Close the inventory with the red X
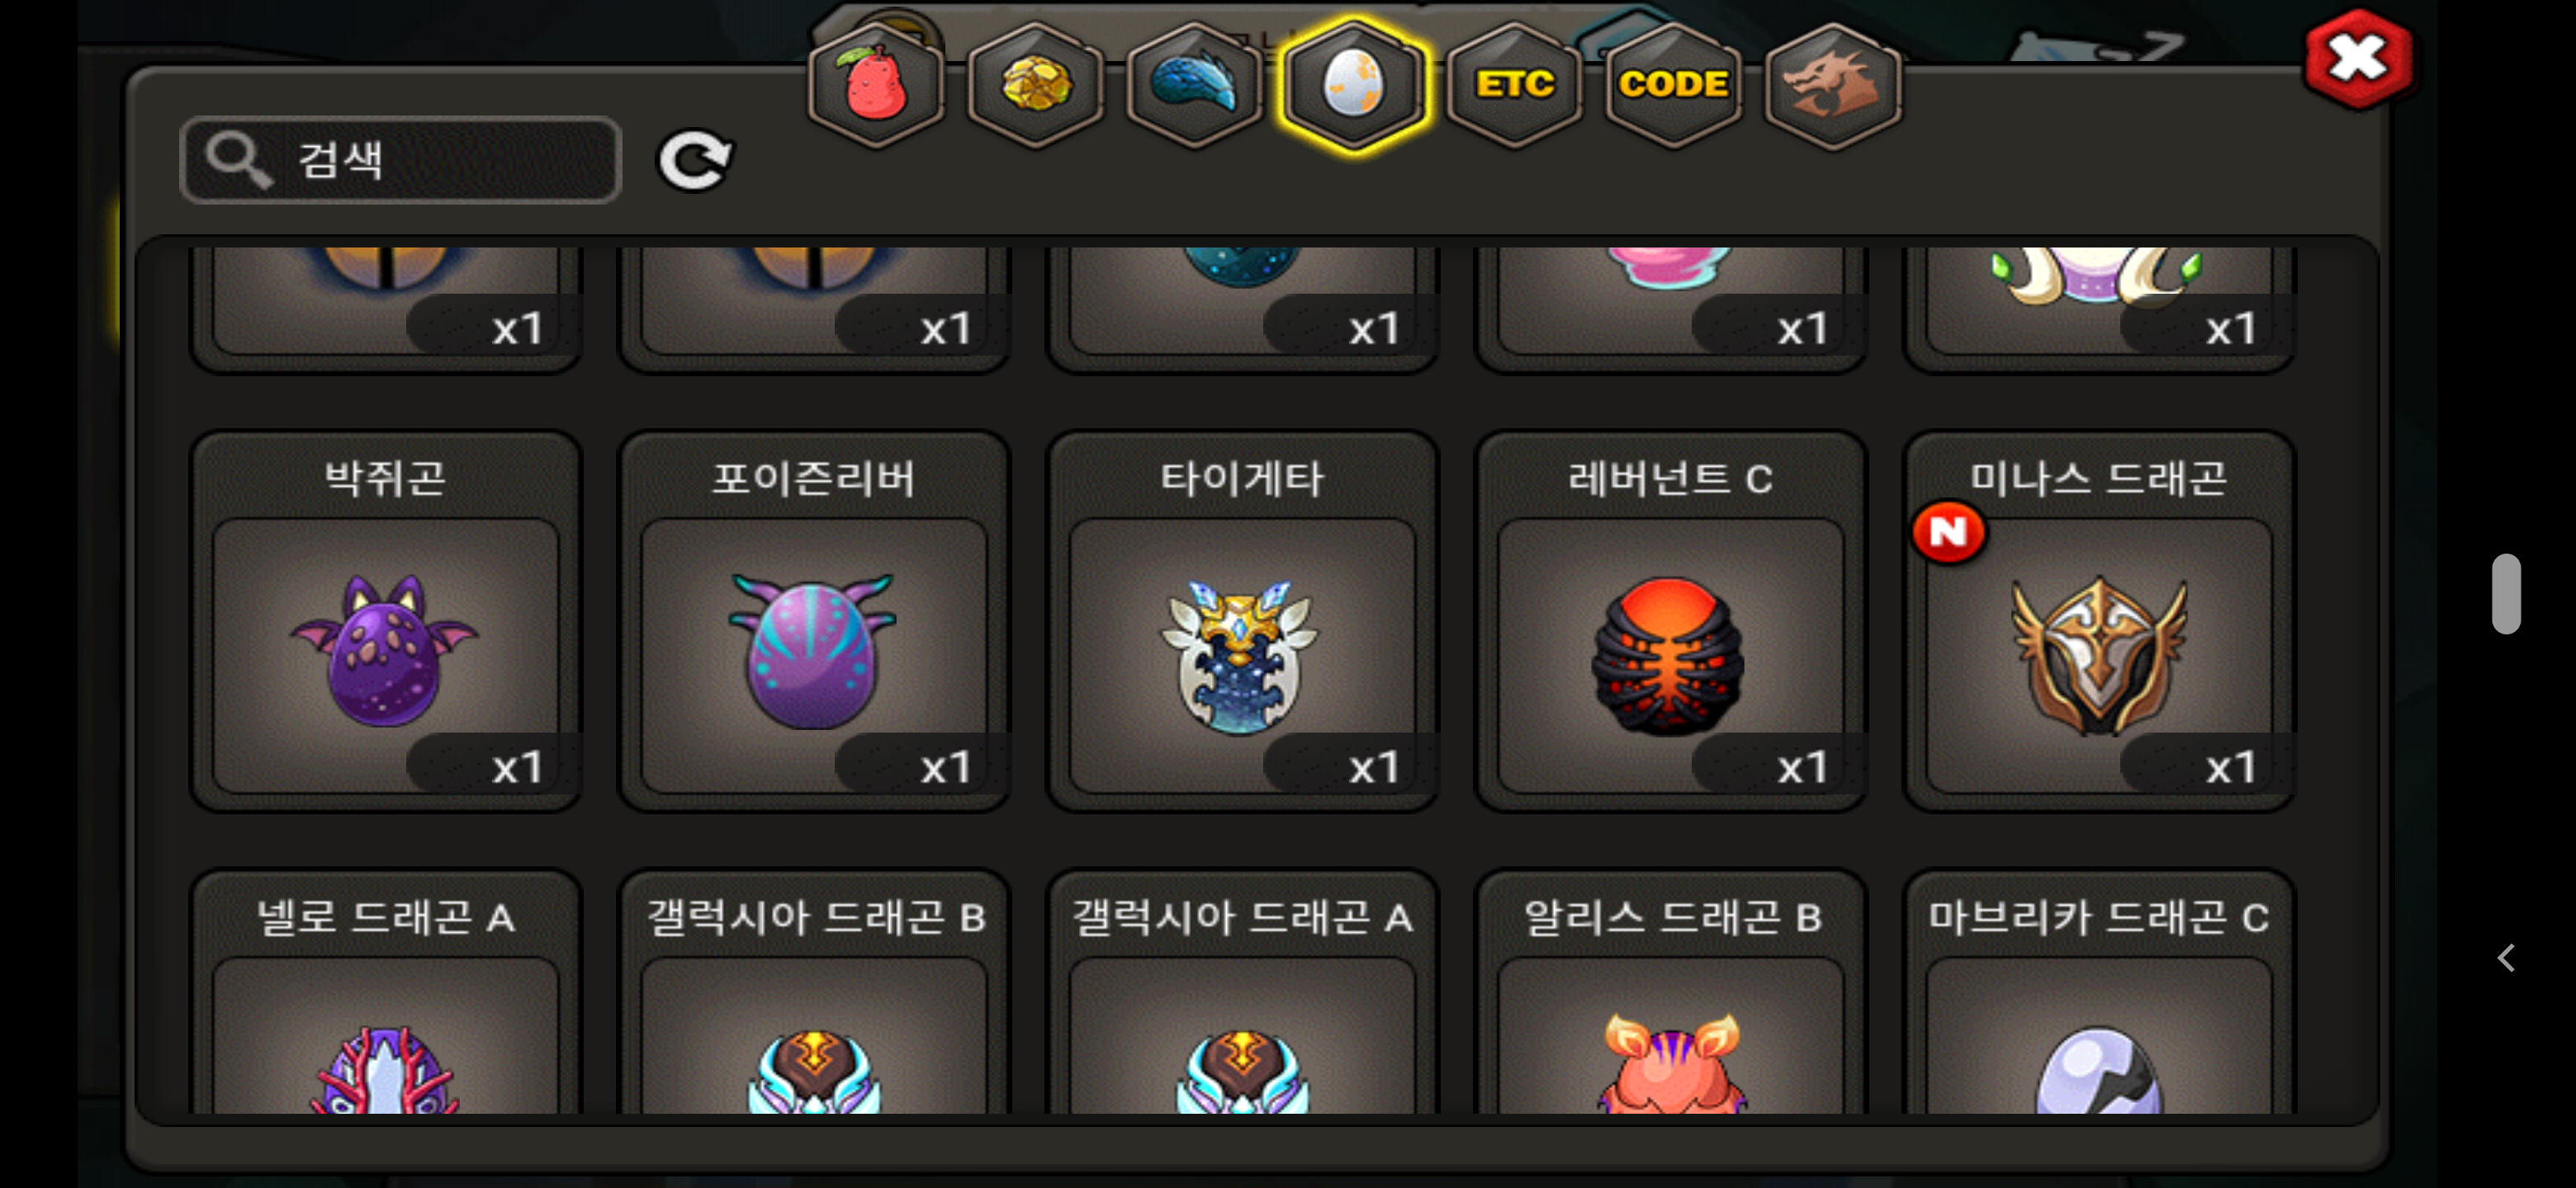Screen dimensions: 2576x1188 (2358, 59)
